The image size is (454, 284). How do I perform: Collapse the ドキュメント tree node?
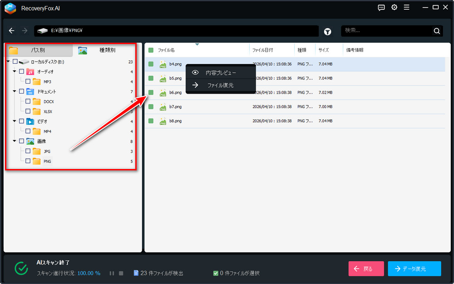[x=15, y=91]
